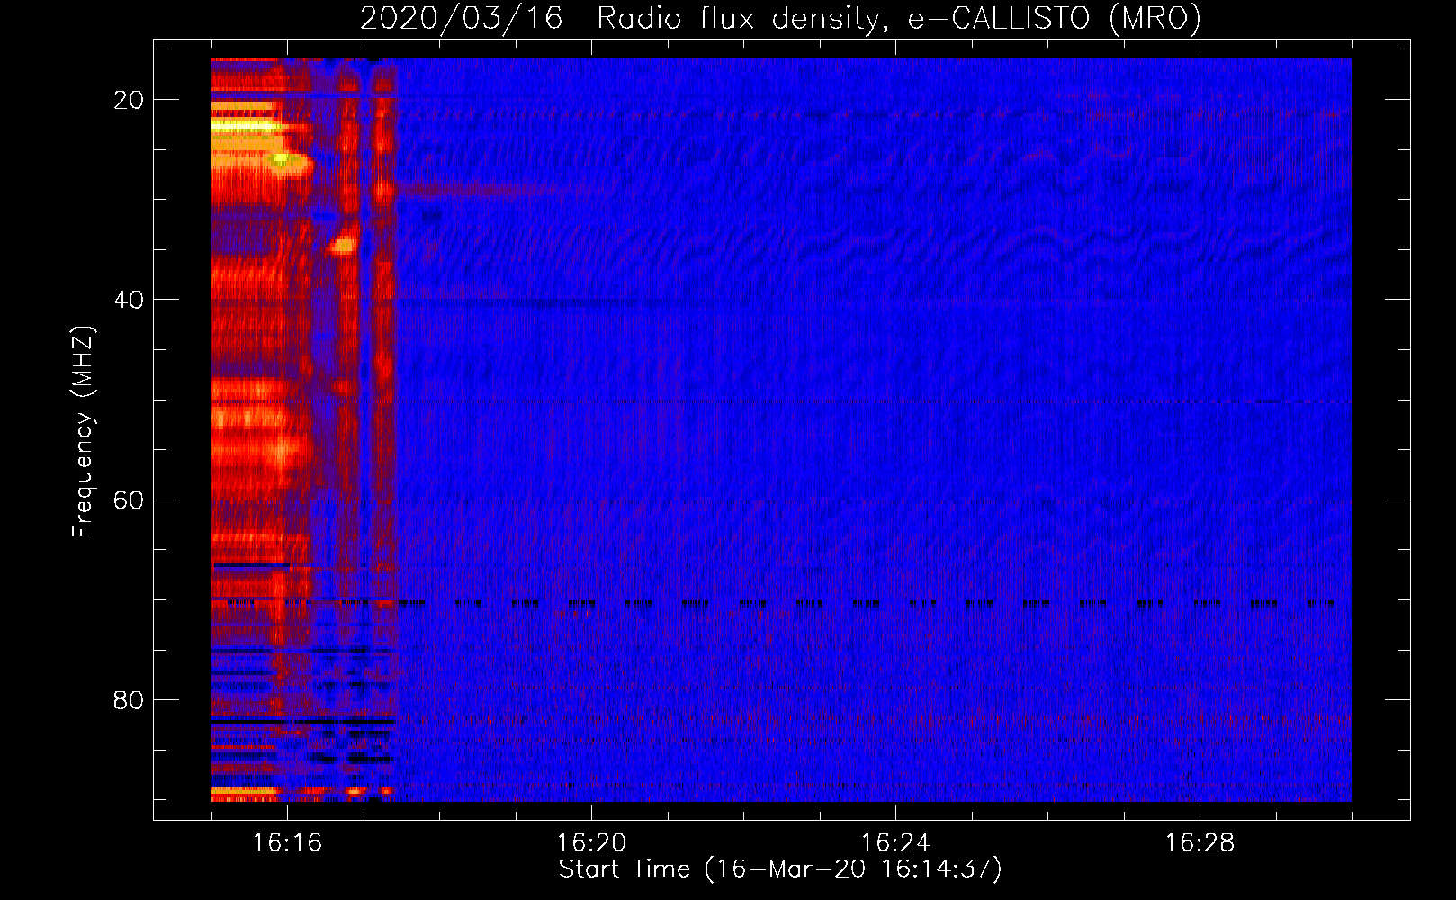Click the small yellow-orange spot near 35 MHz

(343, 244)
